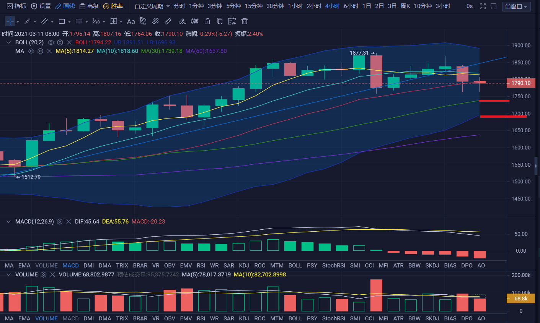Viewport: 540px width, 323px height.
Task: Pick the rectangle shape drawing tool
Action: tap(62, 21)
